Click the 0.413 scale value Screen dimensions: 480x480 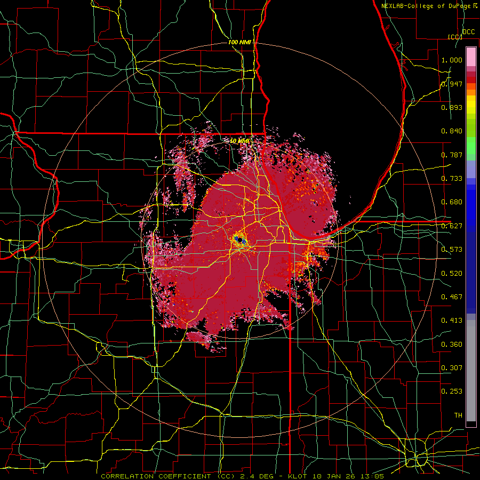click(x=452, y=321)
